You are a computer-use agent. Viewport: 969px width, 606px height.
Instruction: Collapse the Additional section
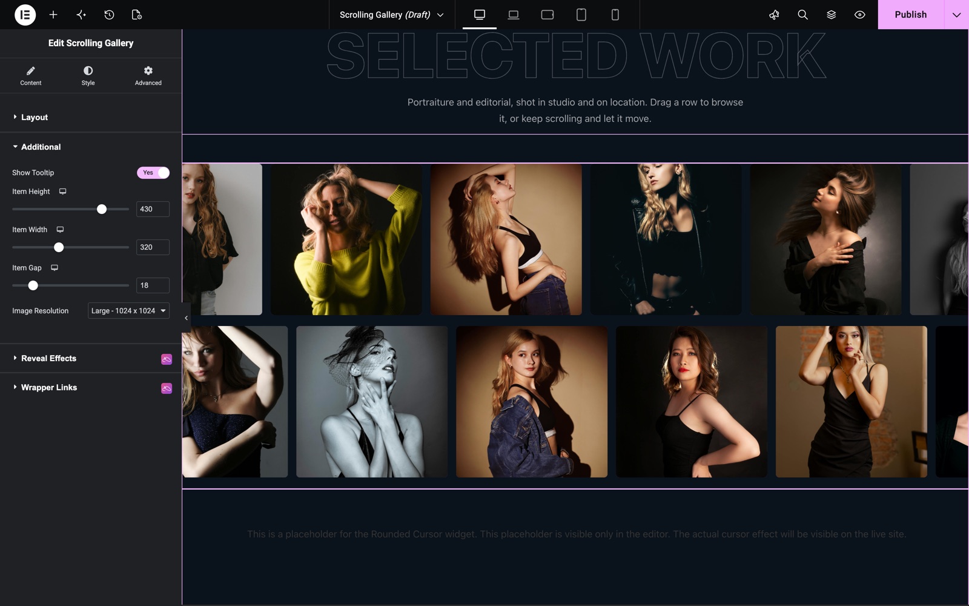tap(91, 147)
